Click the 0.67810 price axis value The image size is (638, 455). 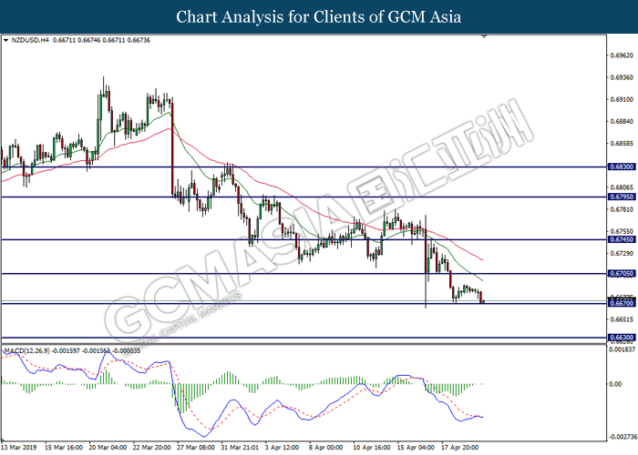coord(622,209)
